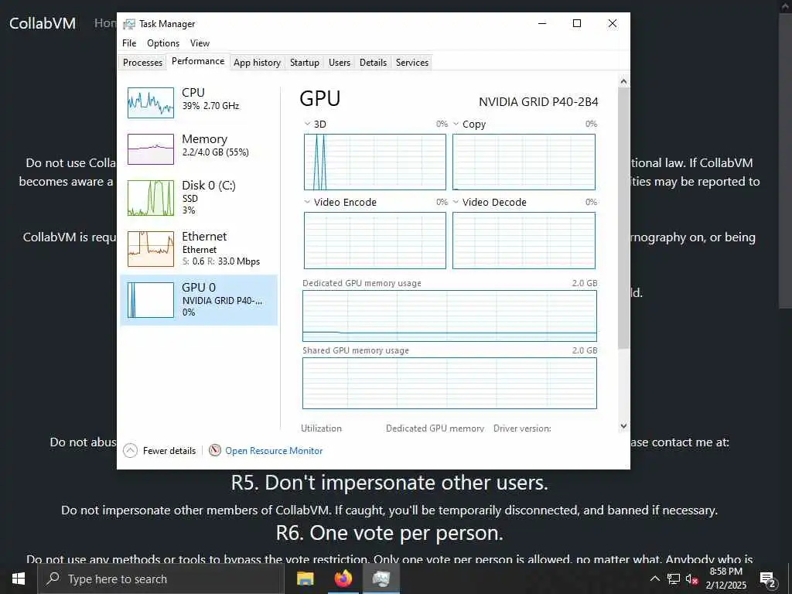Click the Disk 0 mini graph thumbnail
Screen dimensions: 792x594
coord(151,197)
